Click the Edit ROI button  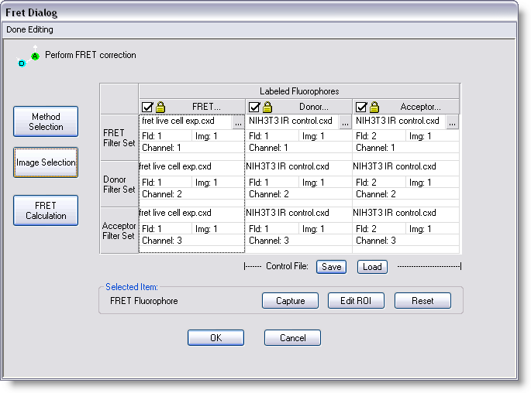click(357, 301)
